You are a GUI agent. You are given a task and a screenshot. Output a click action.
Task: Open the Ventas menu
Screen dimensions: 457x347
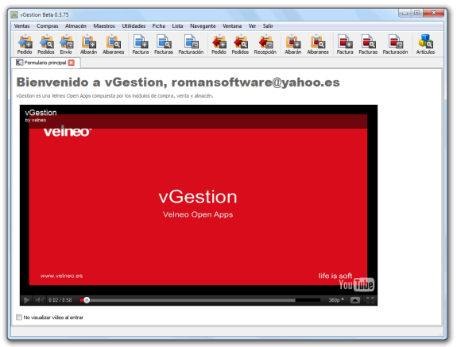point(22,26)
